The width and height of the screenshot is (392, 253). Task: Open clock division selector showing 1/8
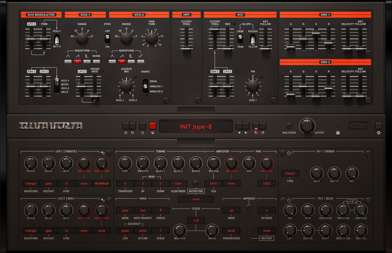click(196, 221)
